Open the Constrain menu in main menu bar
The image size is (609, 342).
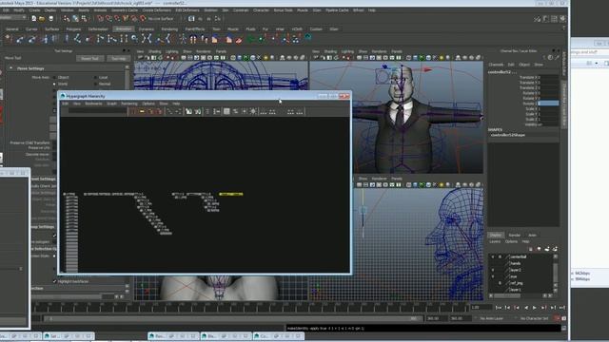pos(241,10)
